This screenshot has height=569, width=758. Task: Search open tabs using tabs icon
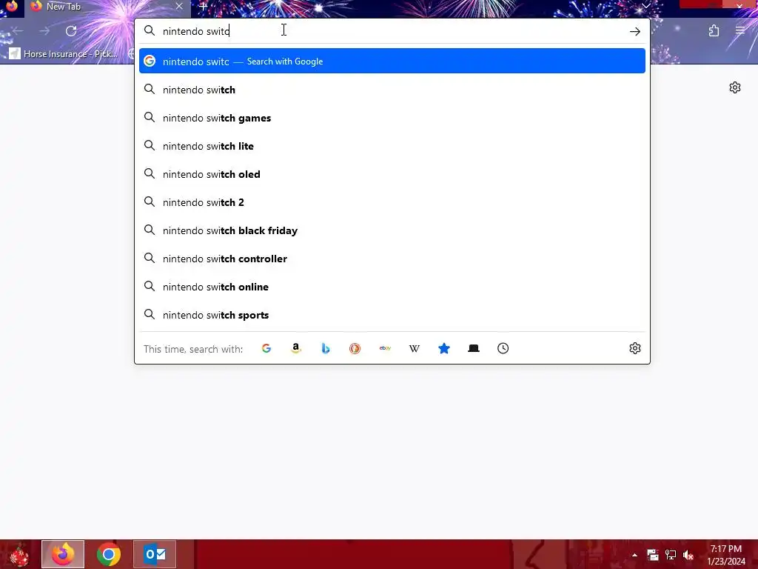pyautogui.click(x=474, y=348)
